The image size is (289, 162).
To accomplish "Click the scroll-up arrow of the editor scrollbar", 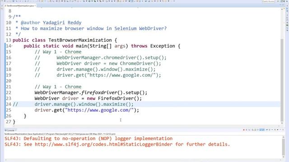I will [282, 9].
